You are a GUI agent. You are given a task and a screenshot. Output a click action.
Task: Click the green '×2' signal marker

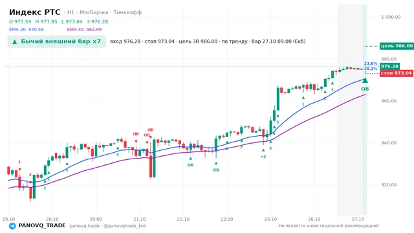tap(263, 157)
